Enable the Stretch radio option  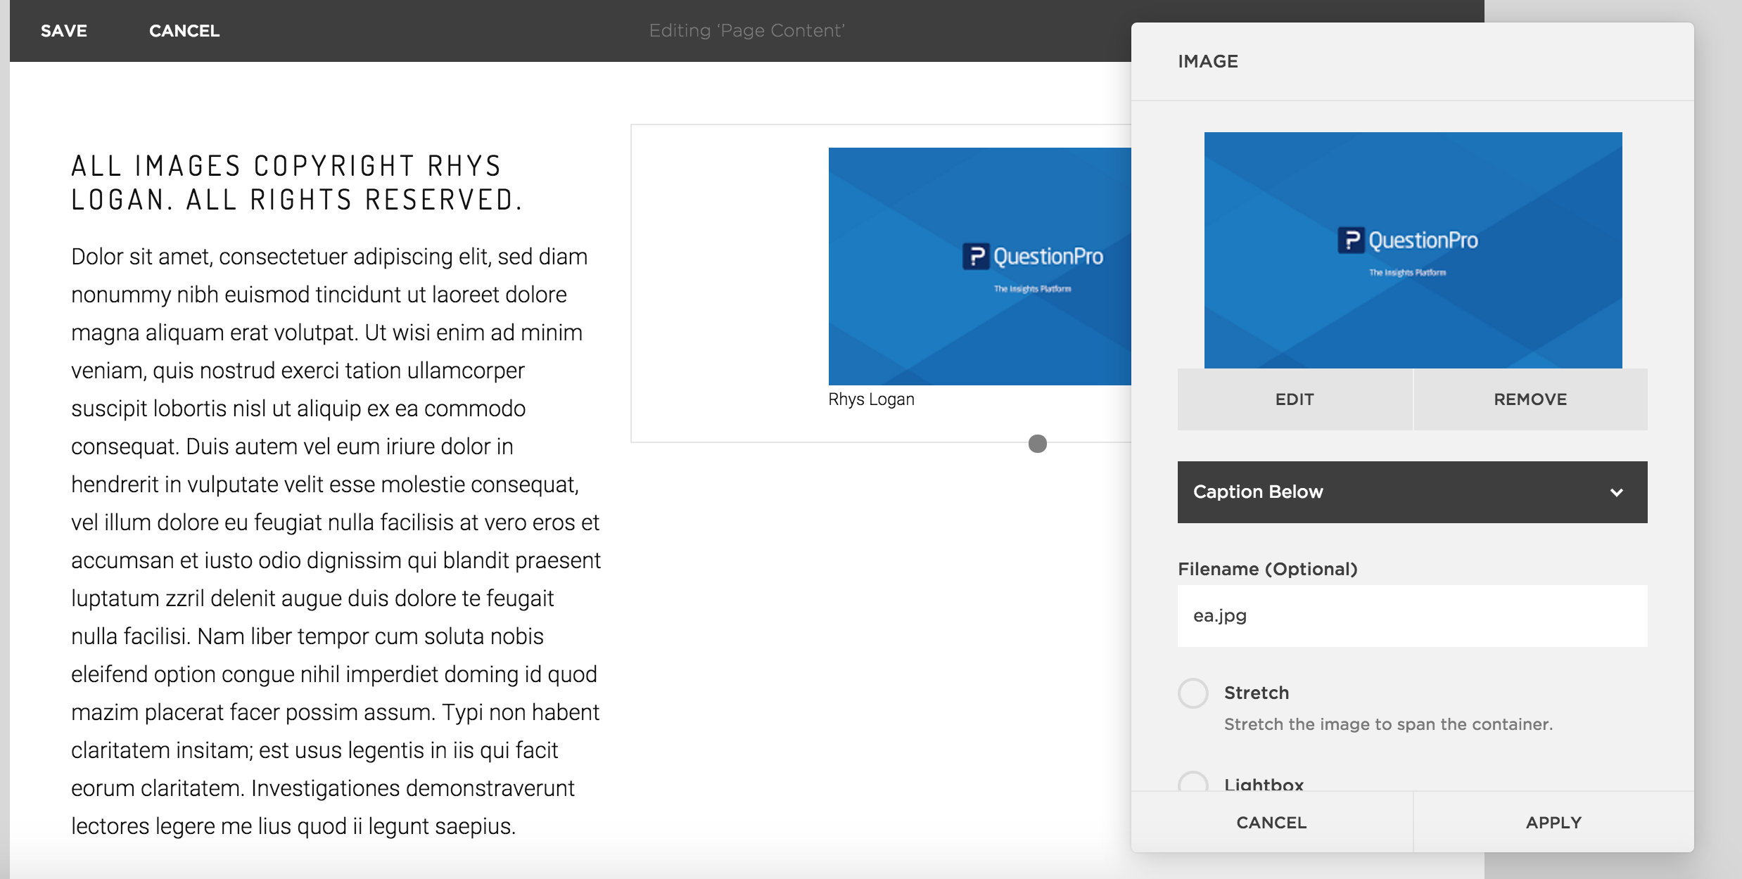coord(1193,693)
